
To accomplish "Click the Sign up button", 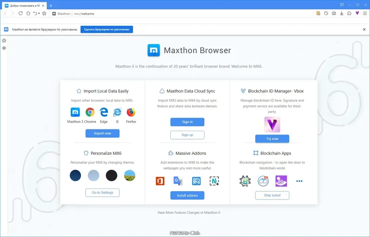I will pyautogui.click(x=187, y=135).
